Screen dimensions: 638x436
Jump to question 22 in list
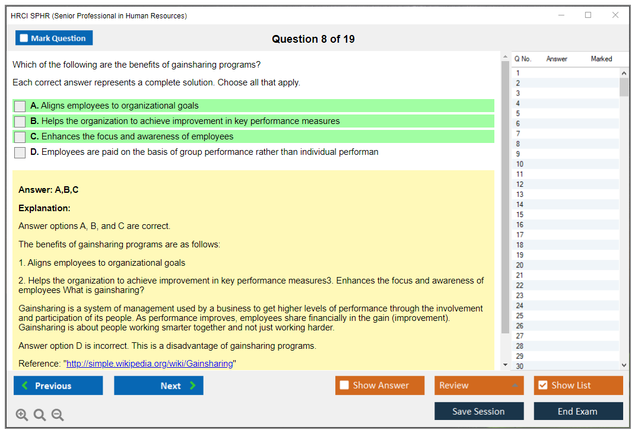(x=520, y=285)
